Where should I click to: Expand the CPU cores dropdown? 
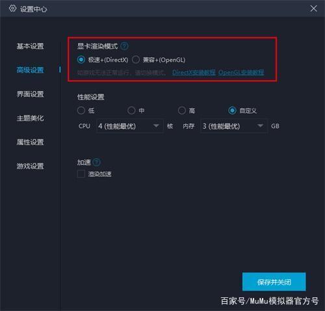point(130,126)
